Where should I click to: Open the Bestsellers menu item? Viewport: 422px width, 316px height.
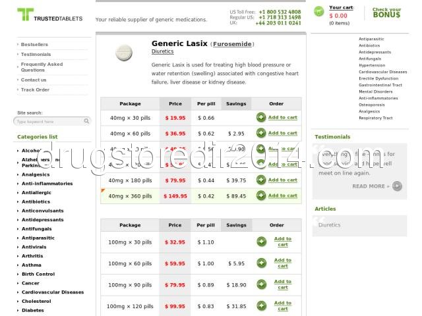pos(34,44)
